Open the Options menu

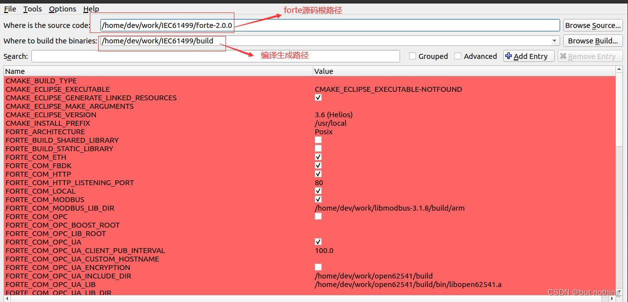(x=62, y=8)
